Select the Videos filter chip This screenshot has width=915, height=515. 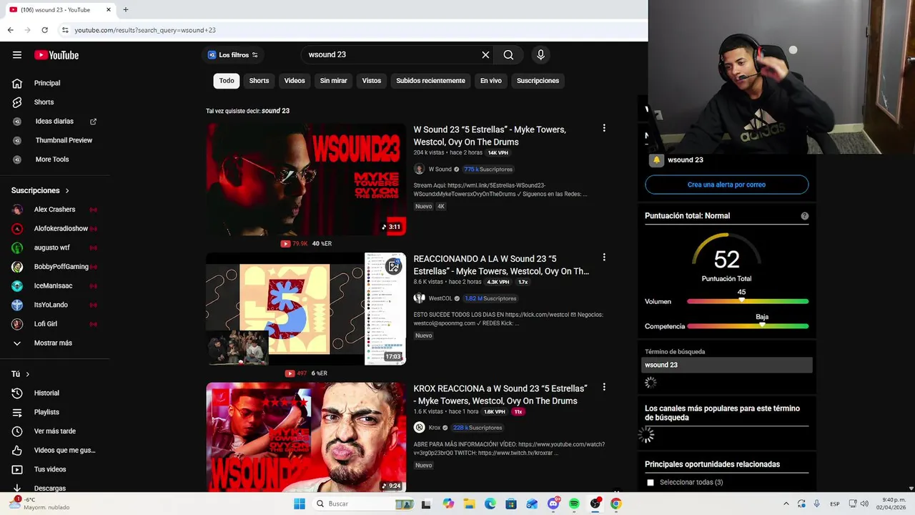[x=295, y=81]
